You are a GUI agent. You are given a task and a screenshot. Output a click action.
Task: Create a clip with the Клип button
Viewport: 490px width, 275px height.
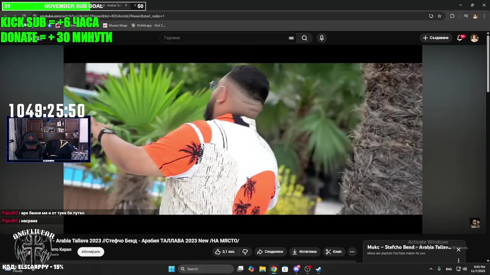tap(333, 252)
